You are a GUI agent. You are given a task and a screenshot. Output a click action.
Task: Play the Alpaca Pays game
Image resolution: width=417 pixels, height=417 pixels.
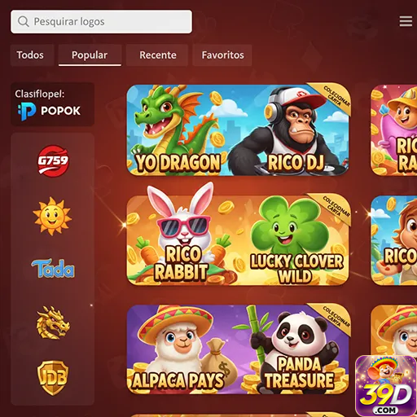point(182,349)
